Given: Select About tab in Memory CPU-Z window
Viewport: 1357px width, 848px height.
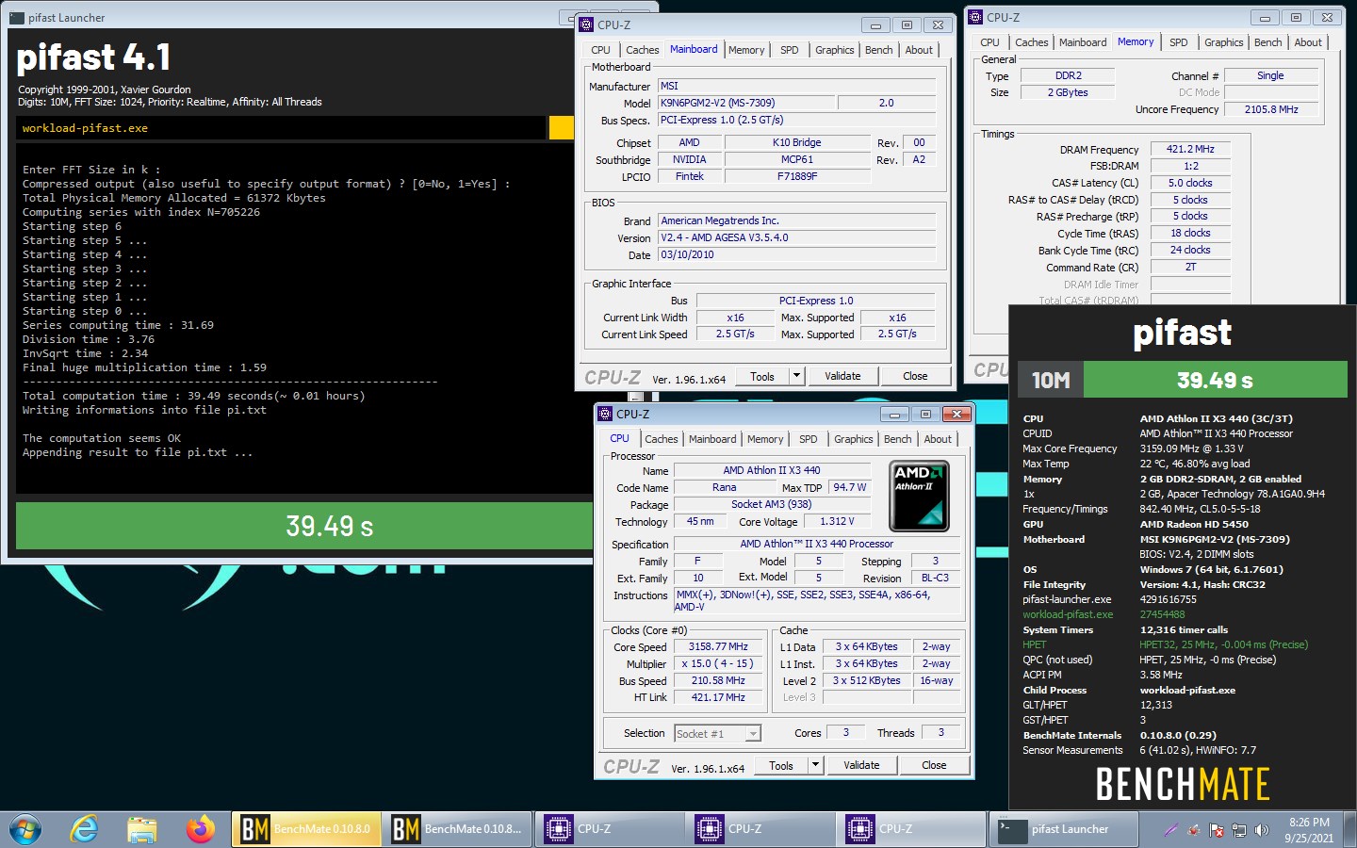Looking at the screenshot, I should tap(1308, 42).
